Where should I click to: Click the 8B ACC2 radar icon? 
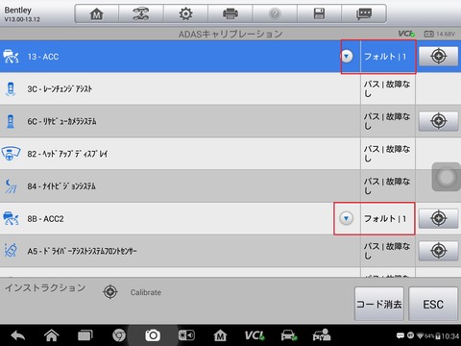click(11, 218)
